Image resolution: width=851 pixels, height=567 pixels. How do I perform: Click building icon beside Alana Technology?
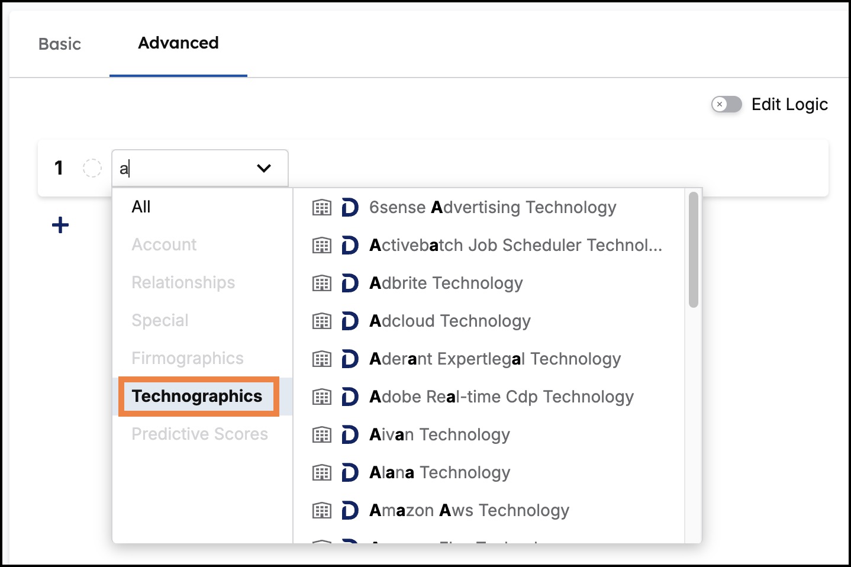coord(322,472)
